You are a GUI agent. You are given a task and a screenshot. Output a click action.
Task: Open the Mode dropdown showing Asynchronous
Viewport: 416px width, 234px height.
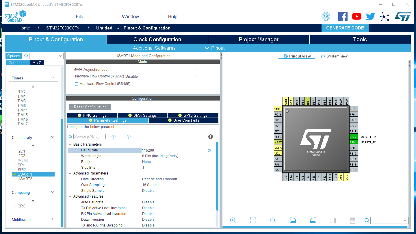pos(141,69)
